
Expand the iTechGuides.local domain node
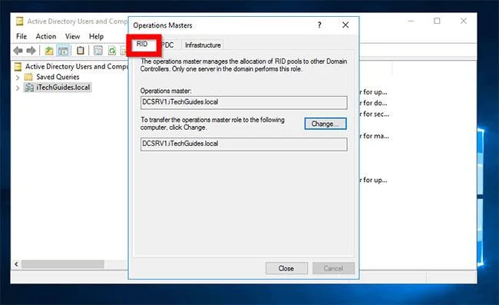pos(18,88)
